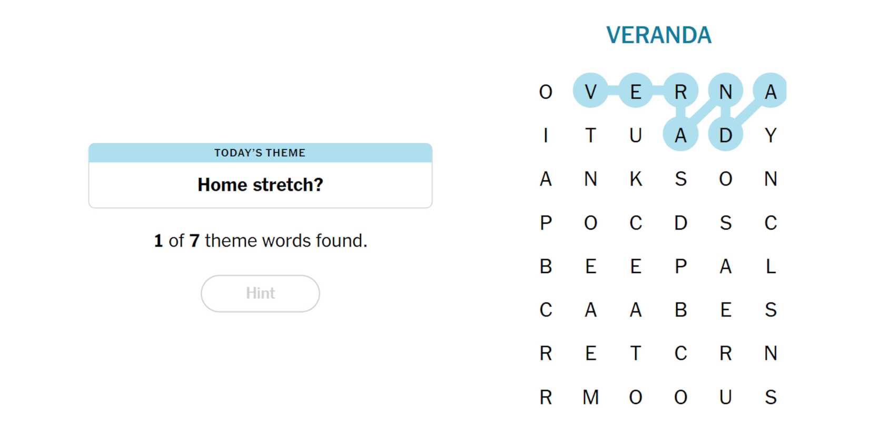Viewport: 869px width, 434px height.
Task: Click the Today's Theme header bar
Action: 260,153
